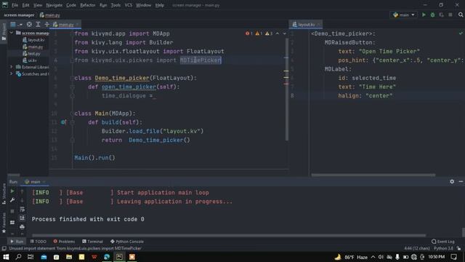Click Run console horizontal scrollbar
Viewport: 465px width, 262px height.
coord(228,235)
